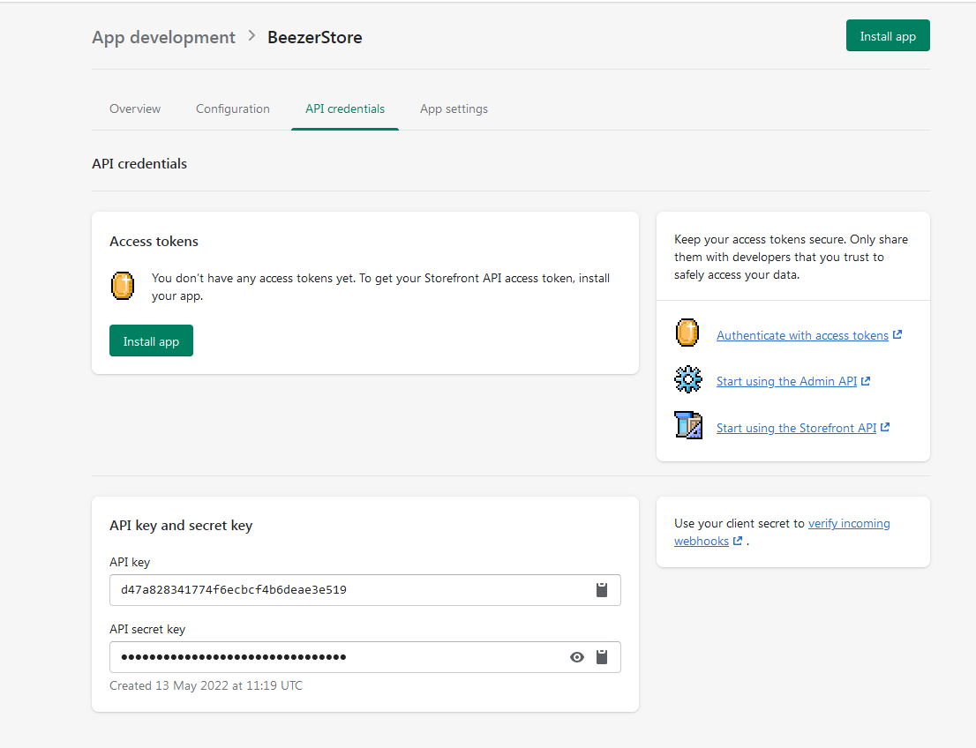Select the API credentials tab
This screenshot has width=976, height=748.
(345, 109)
